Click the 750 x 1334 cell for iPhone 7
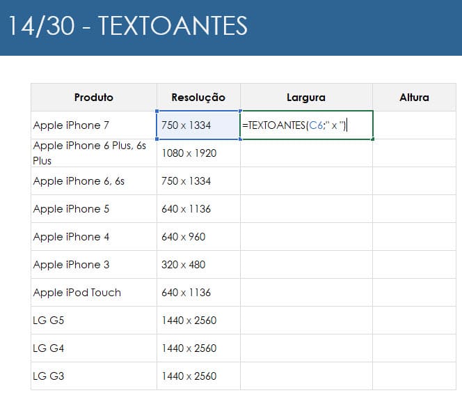The height and width of the screenshot is (393, 462). click(x=198, y=125)
